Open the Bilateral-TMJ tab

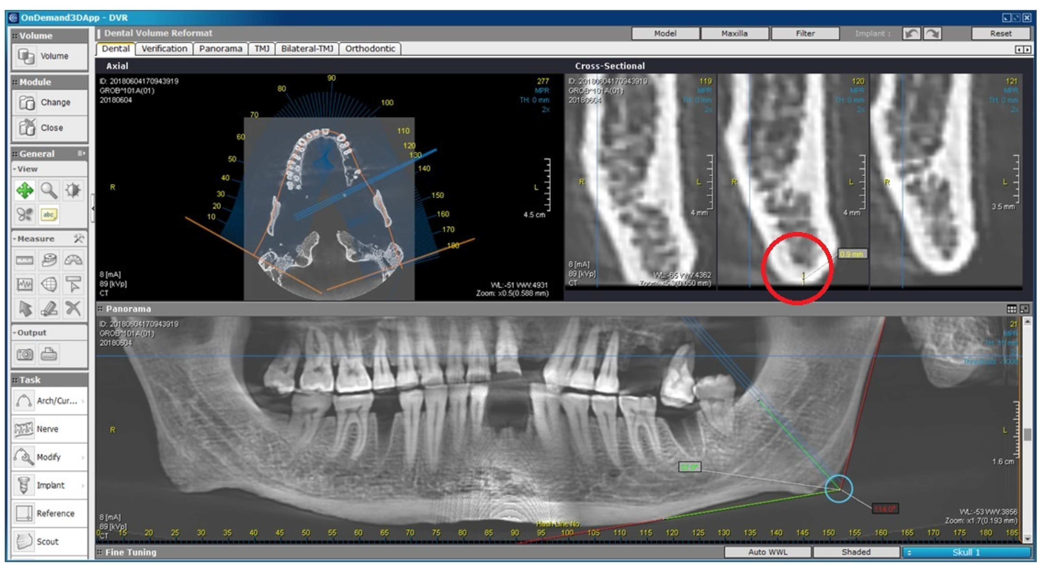coord(307,49)
